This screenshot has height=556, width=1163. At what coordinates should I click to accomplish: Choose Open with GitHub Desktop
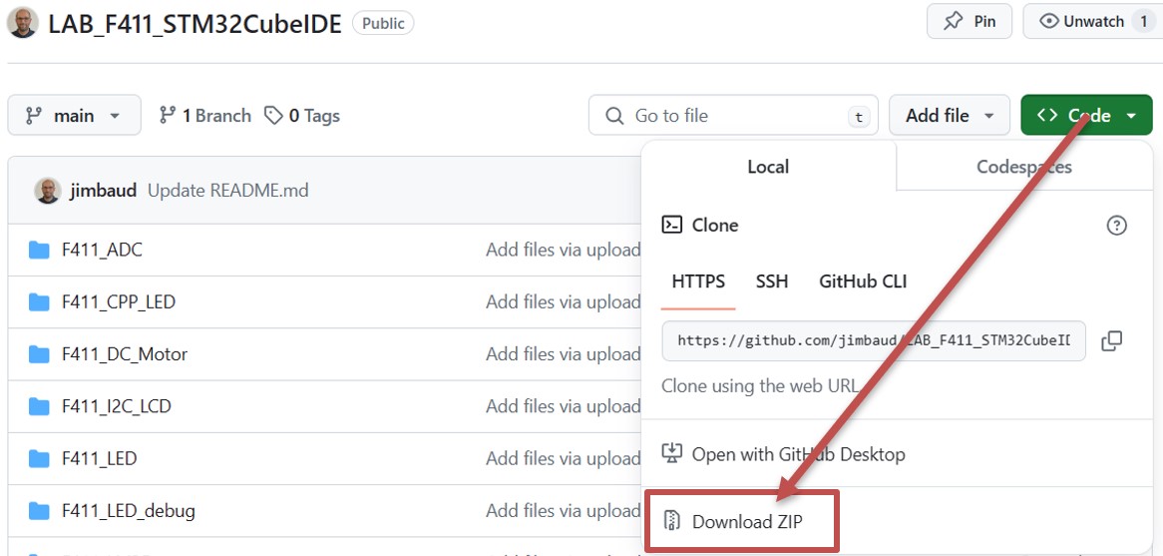783,453
